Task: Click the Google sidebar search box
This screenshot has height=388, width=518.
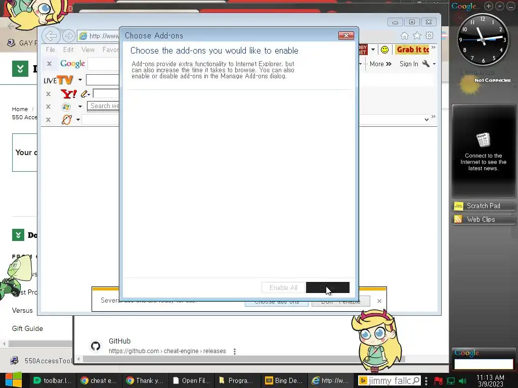Action: [x=484, y=364]
